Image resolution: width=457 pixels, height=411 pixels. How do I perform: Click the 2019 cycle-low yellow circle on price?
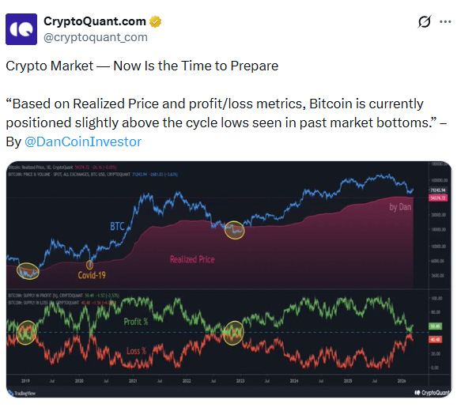tap(28, 271)
